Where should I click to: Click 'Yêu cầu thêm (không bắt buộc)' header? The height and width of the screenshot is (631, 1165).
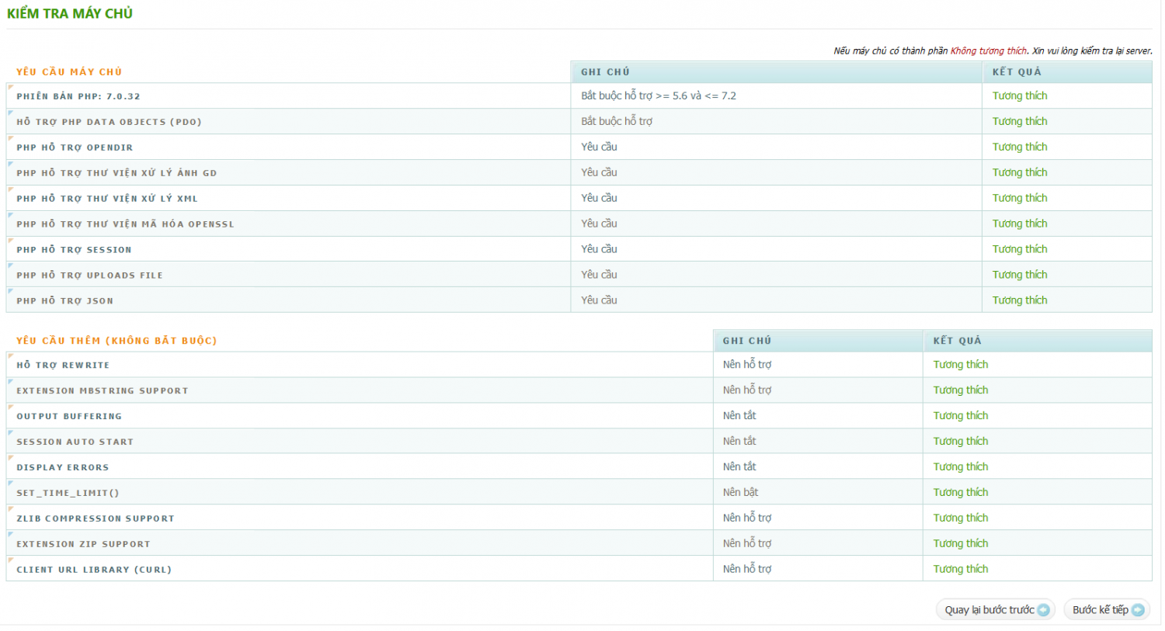point(116,341)
